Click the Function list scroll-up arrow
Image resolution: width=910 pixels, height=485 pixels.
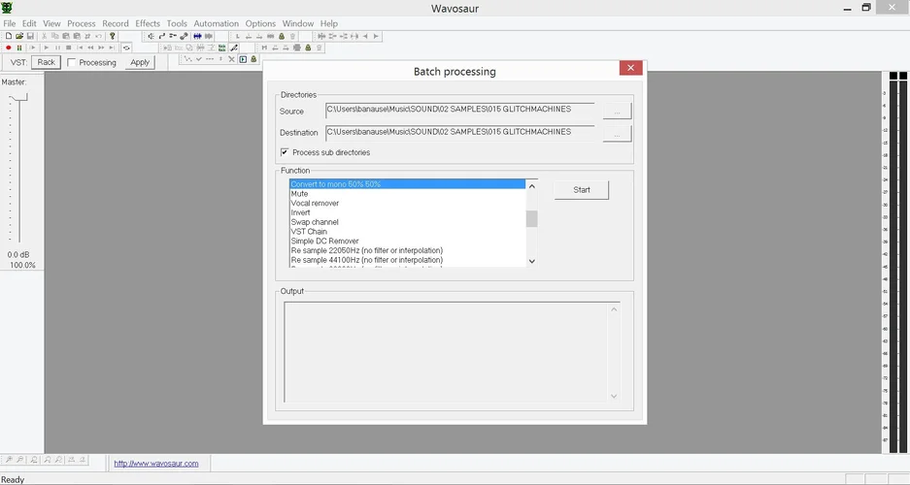531,186
